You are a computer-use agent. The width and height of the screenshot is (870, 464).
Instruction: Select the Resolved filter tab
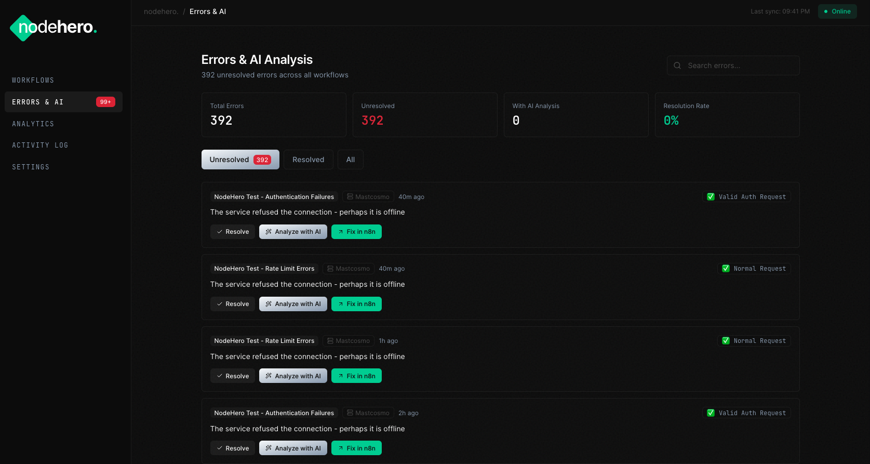[x=309, y=160]
